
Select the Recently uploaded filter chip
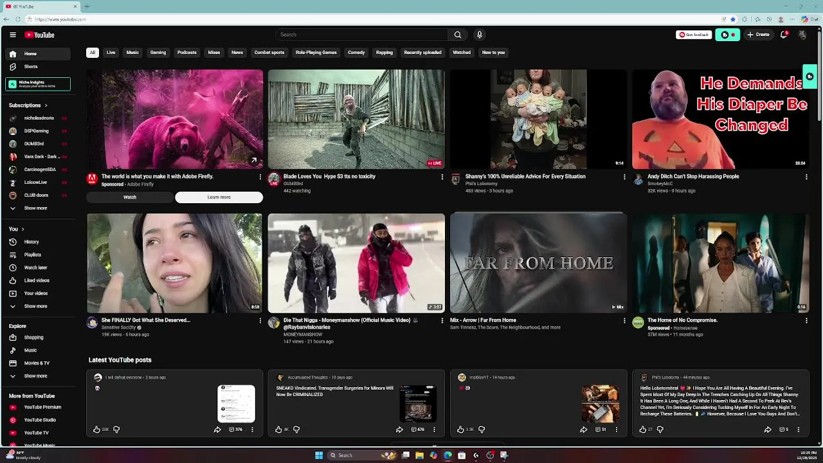422,53
